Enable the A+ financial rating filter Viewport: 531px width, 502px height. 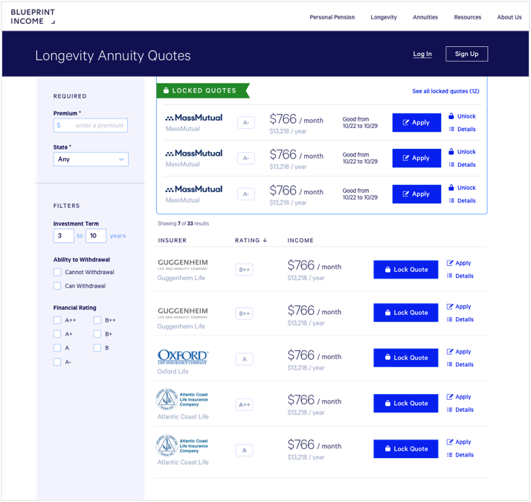(x=57, y=334)
